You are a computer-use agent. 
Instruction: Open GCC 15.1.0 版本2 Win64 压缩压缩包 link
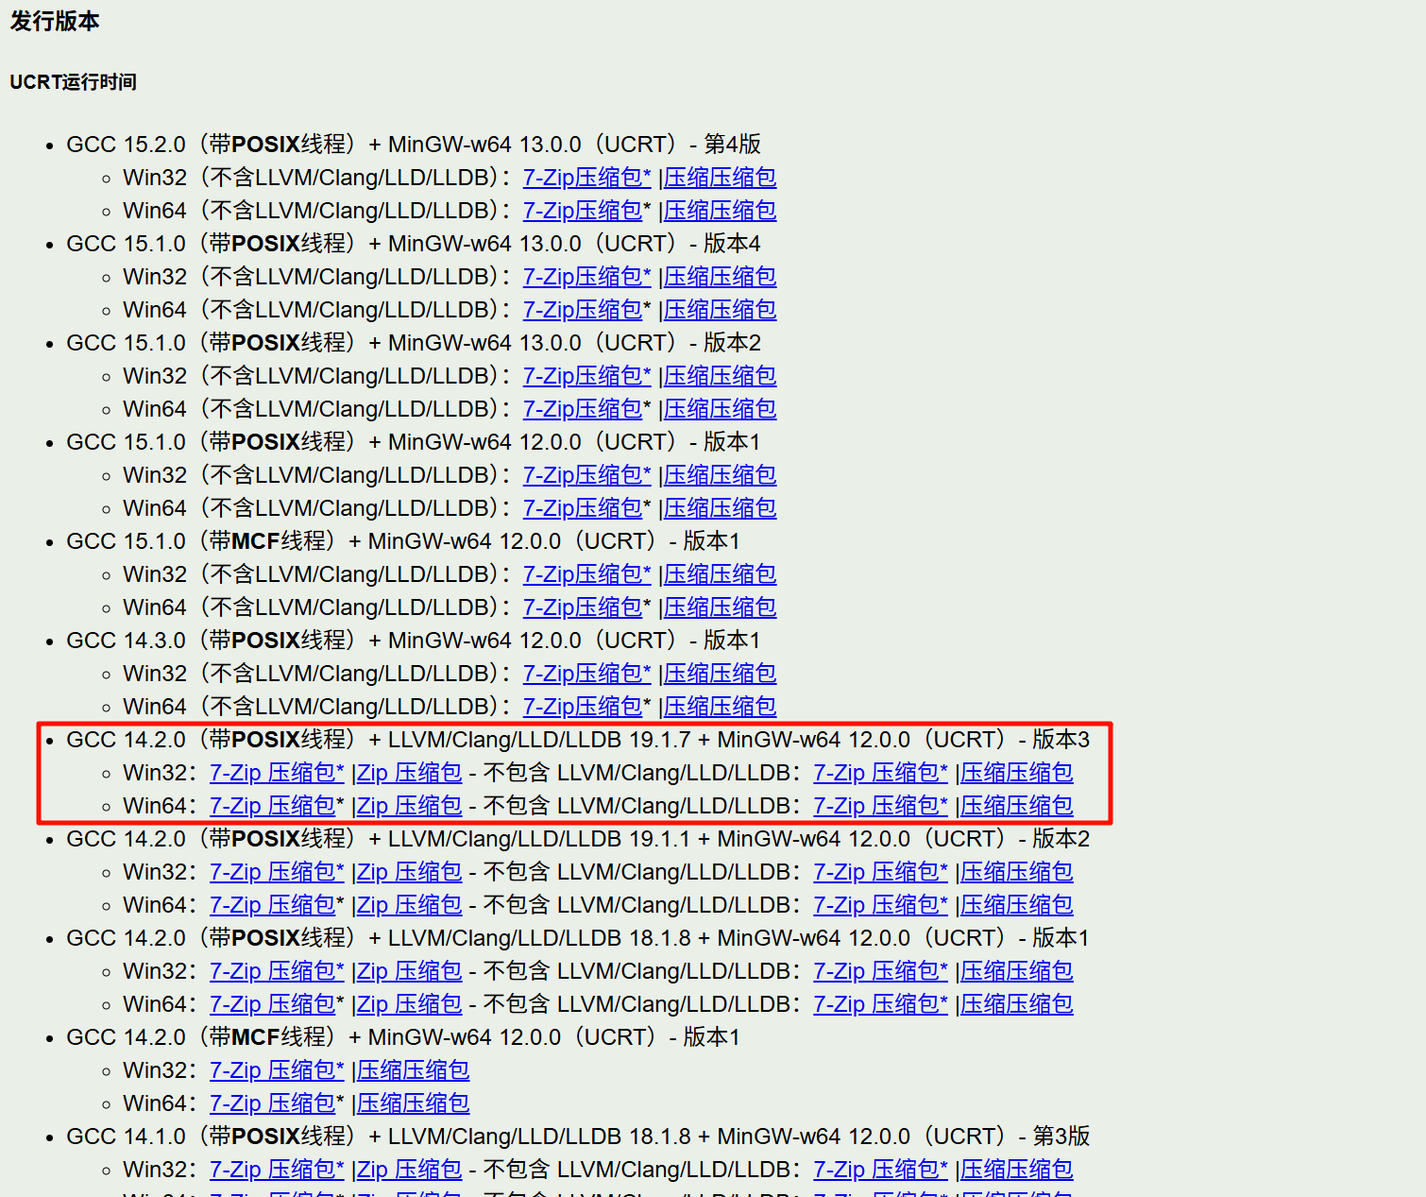pos(720,409)
